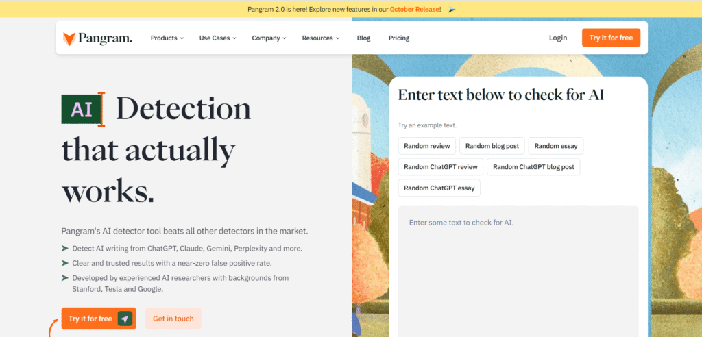
Task: Click into the AI check text field
Action: pos(518,267)
